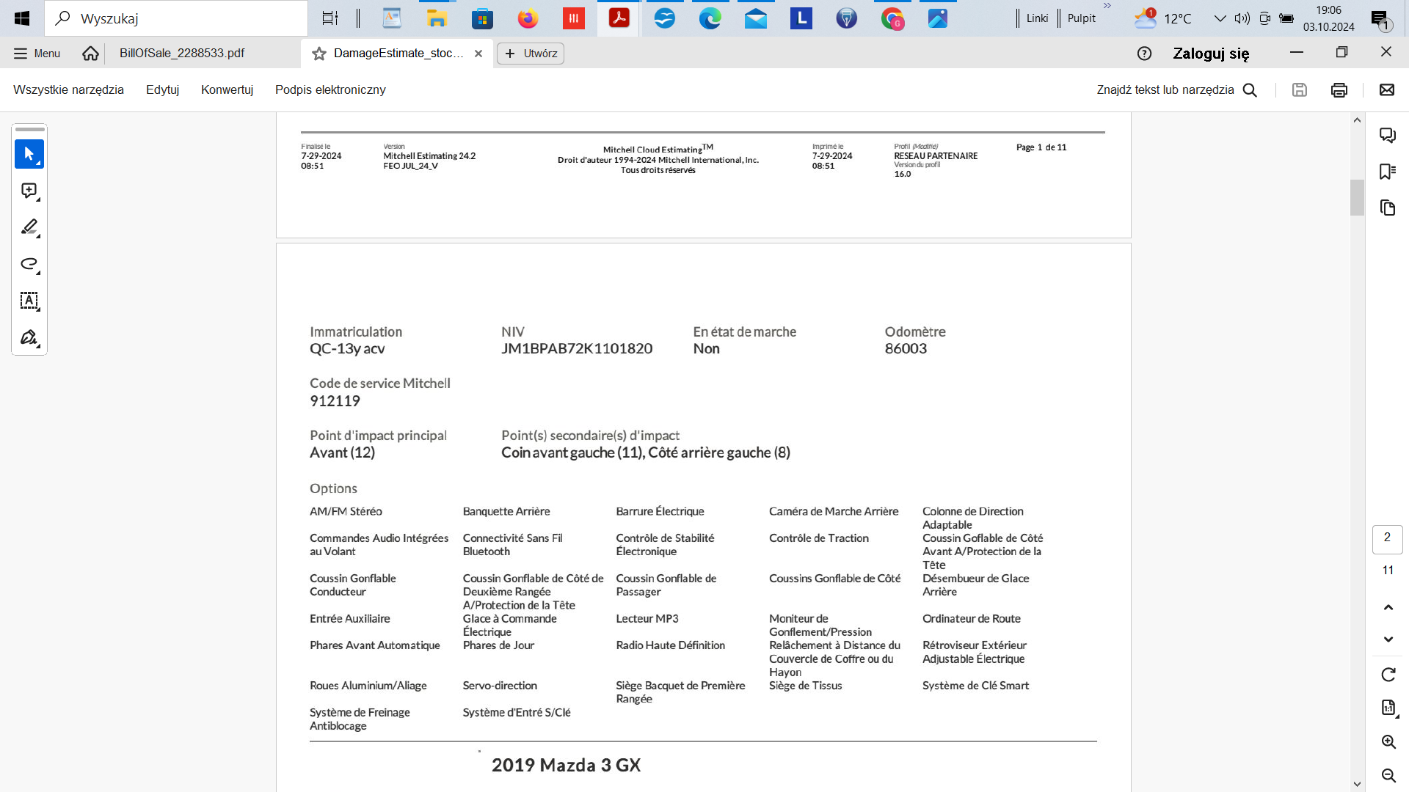Open Task View on taskbar
1409x792 pixels.
click(x=331, y=18)
